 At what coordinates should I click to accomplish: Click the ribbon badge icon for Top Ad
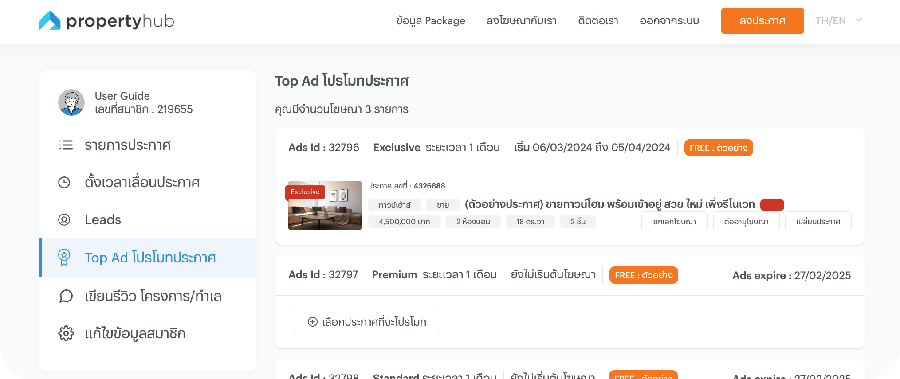click(x=65, y=258)
